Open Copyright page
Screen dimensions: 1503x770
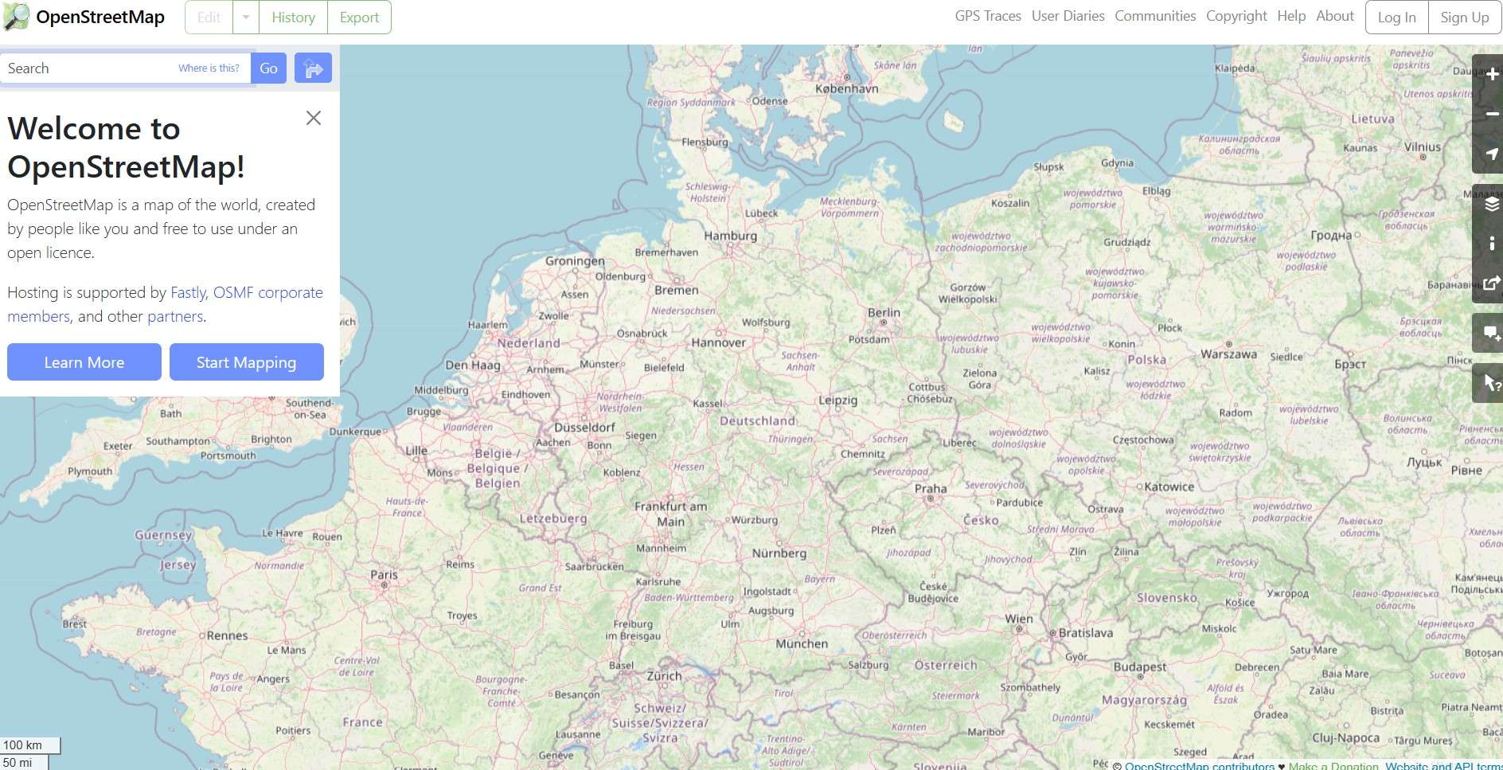click(1236, 16)
